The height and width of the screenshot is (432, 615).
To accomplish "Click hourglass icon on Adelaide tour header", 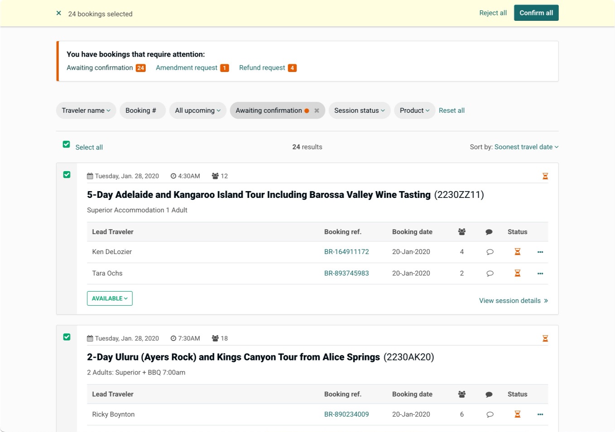I will (545, 176).
